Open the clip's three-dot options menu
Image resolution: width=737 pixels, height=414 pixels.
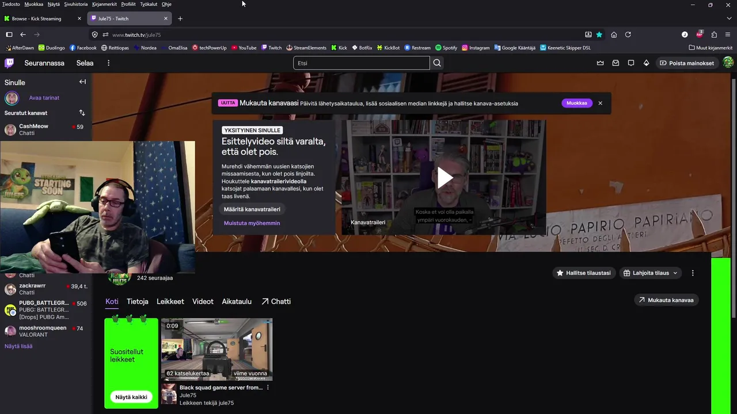point(268,388)
